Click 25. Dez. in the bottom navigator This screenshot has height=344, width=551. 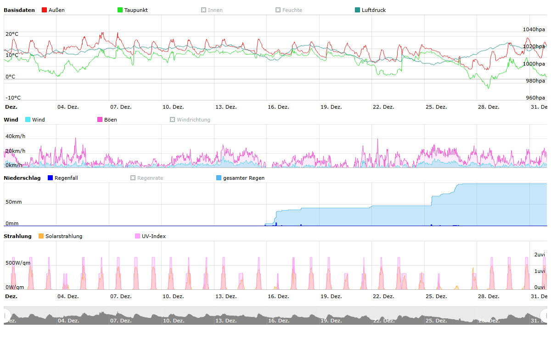pyautogui.click(x=436, y=321)
